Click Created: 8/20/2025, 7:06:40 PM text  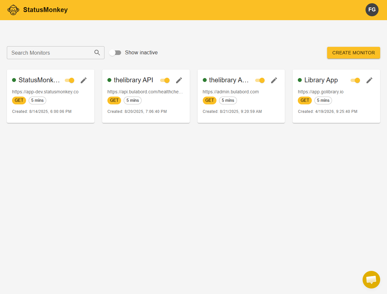tap(137, 112)
